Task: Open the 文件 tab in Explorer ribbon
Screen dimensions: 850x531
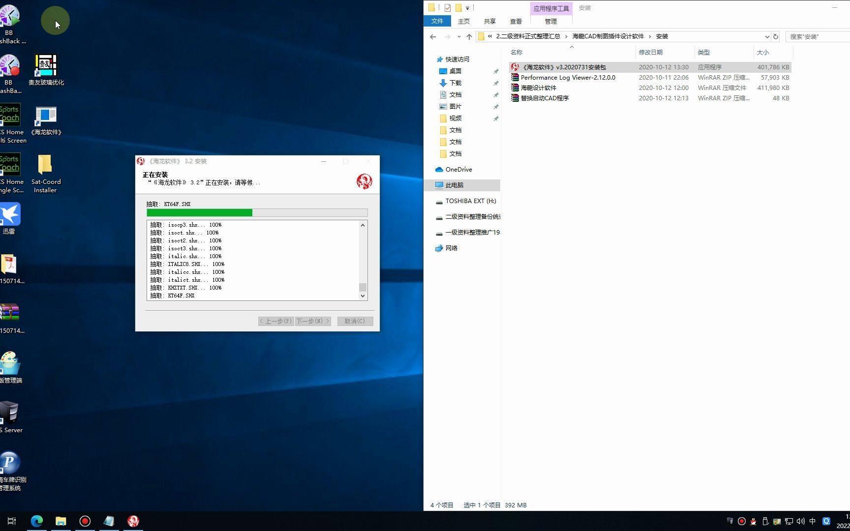Action: (x=437, y=21)
